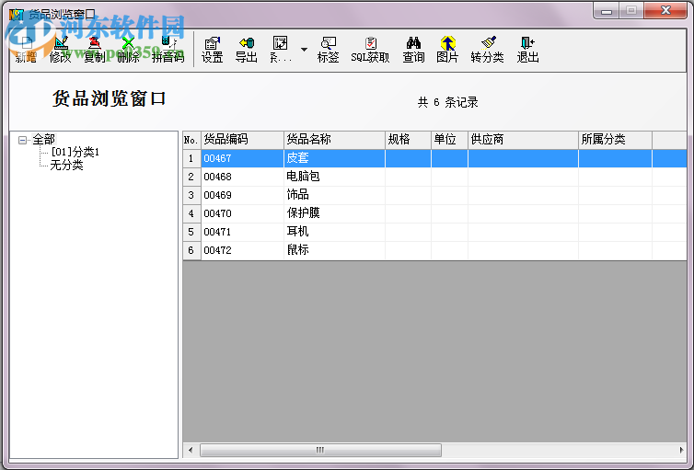Click the 复制 (Copy) toolbar icon
The width and height of the screenshot is (694, 470).
(94, 49)
